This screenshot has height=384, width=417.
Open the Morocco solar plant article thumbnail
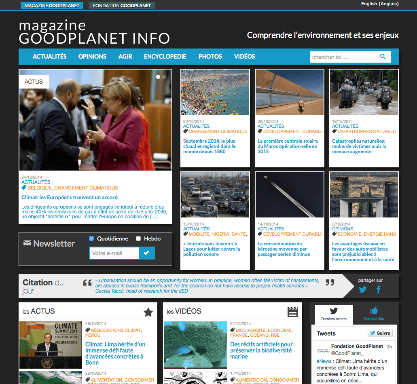[x=290, y=92]
